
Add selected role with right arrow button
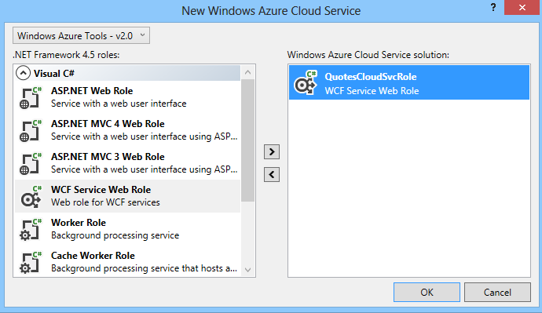click(272, 152)
